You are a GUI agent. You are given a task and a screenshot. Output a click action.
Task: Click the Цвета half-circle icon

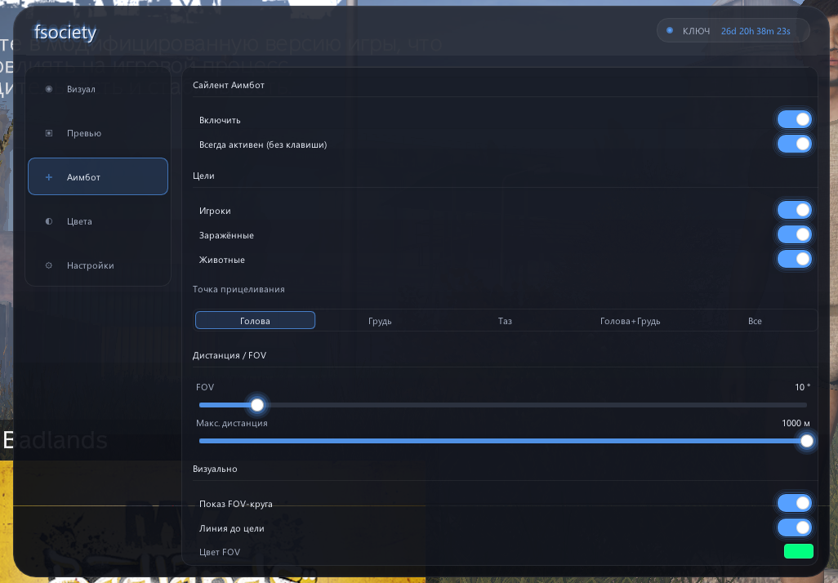pos(49,221)
